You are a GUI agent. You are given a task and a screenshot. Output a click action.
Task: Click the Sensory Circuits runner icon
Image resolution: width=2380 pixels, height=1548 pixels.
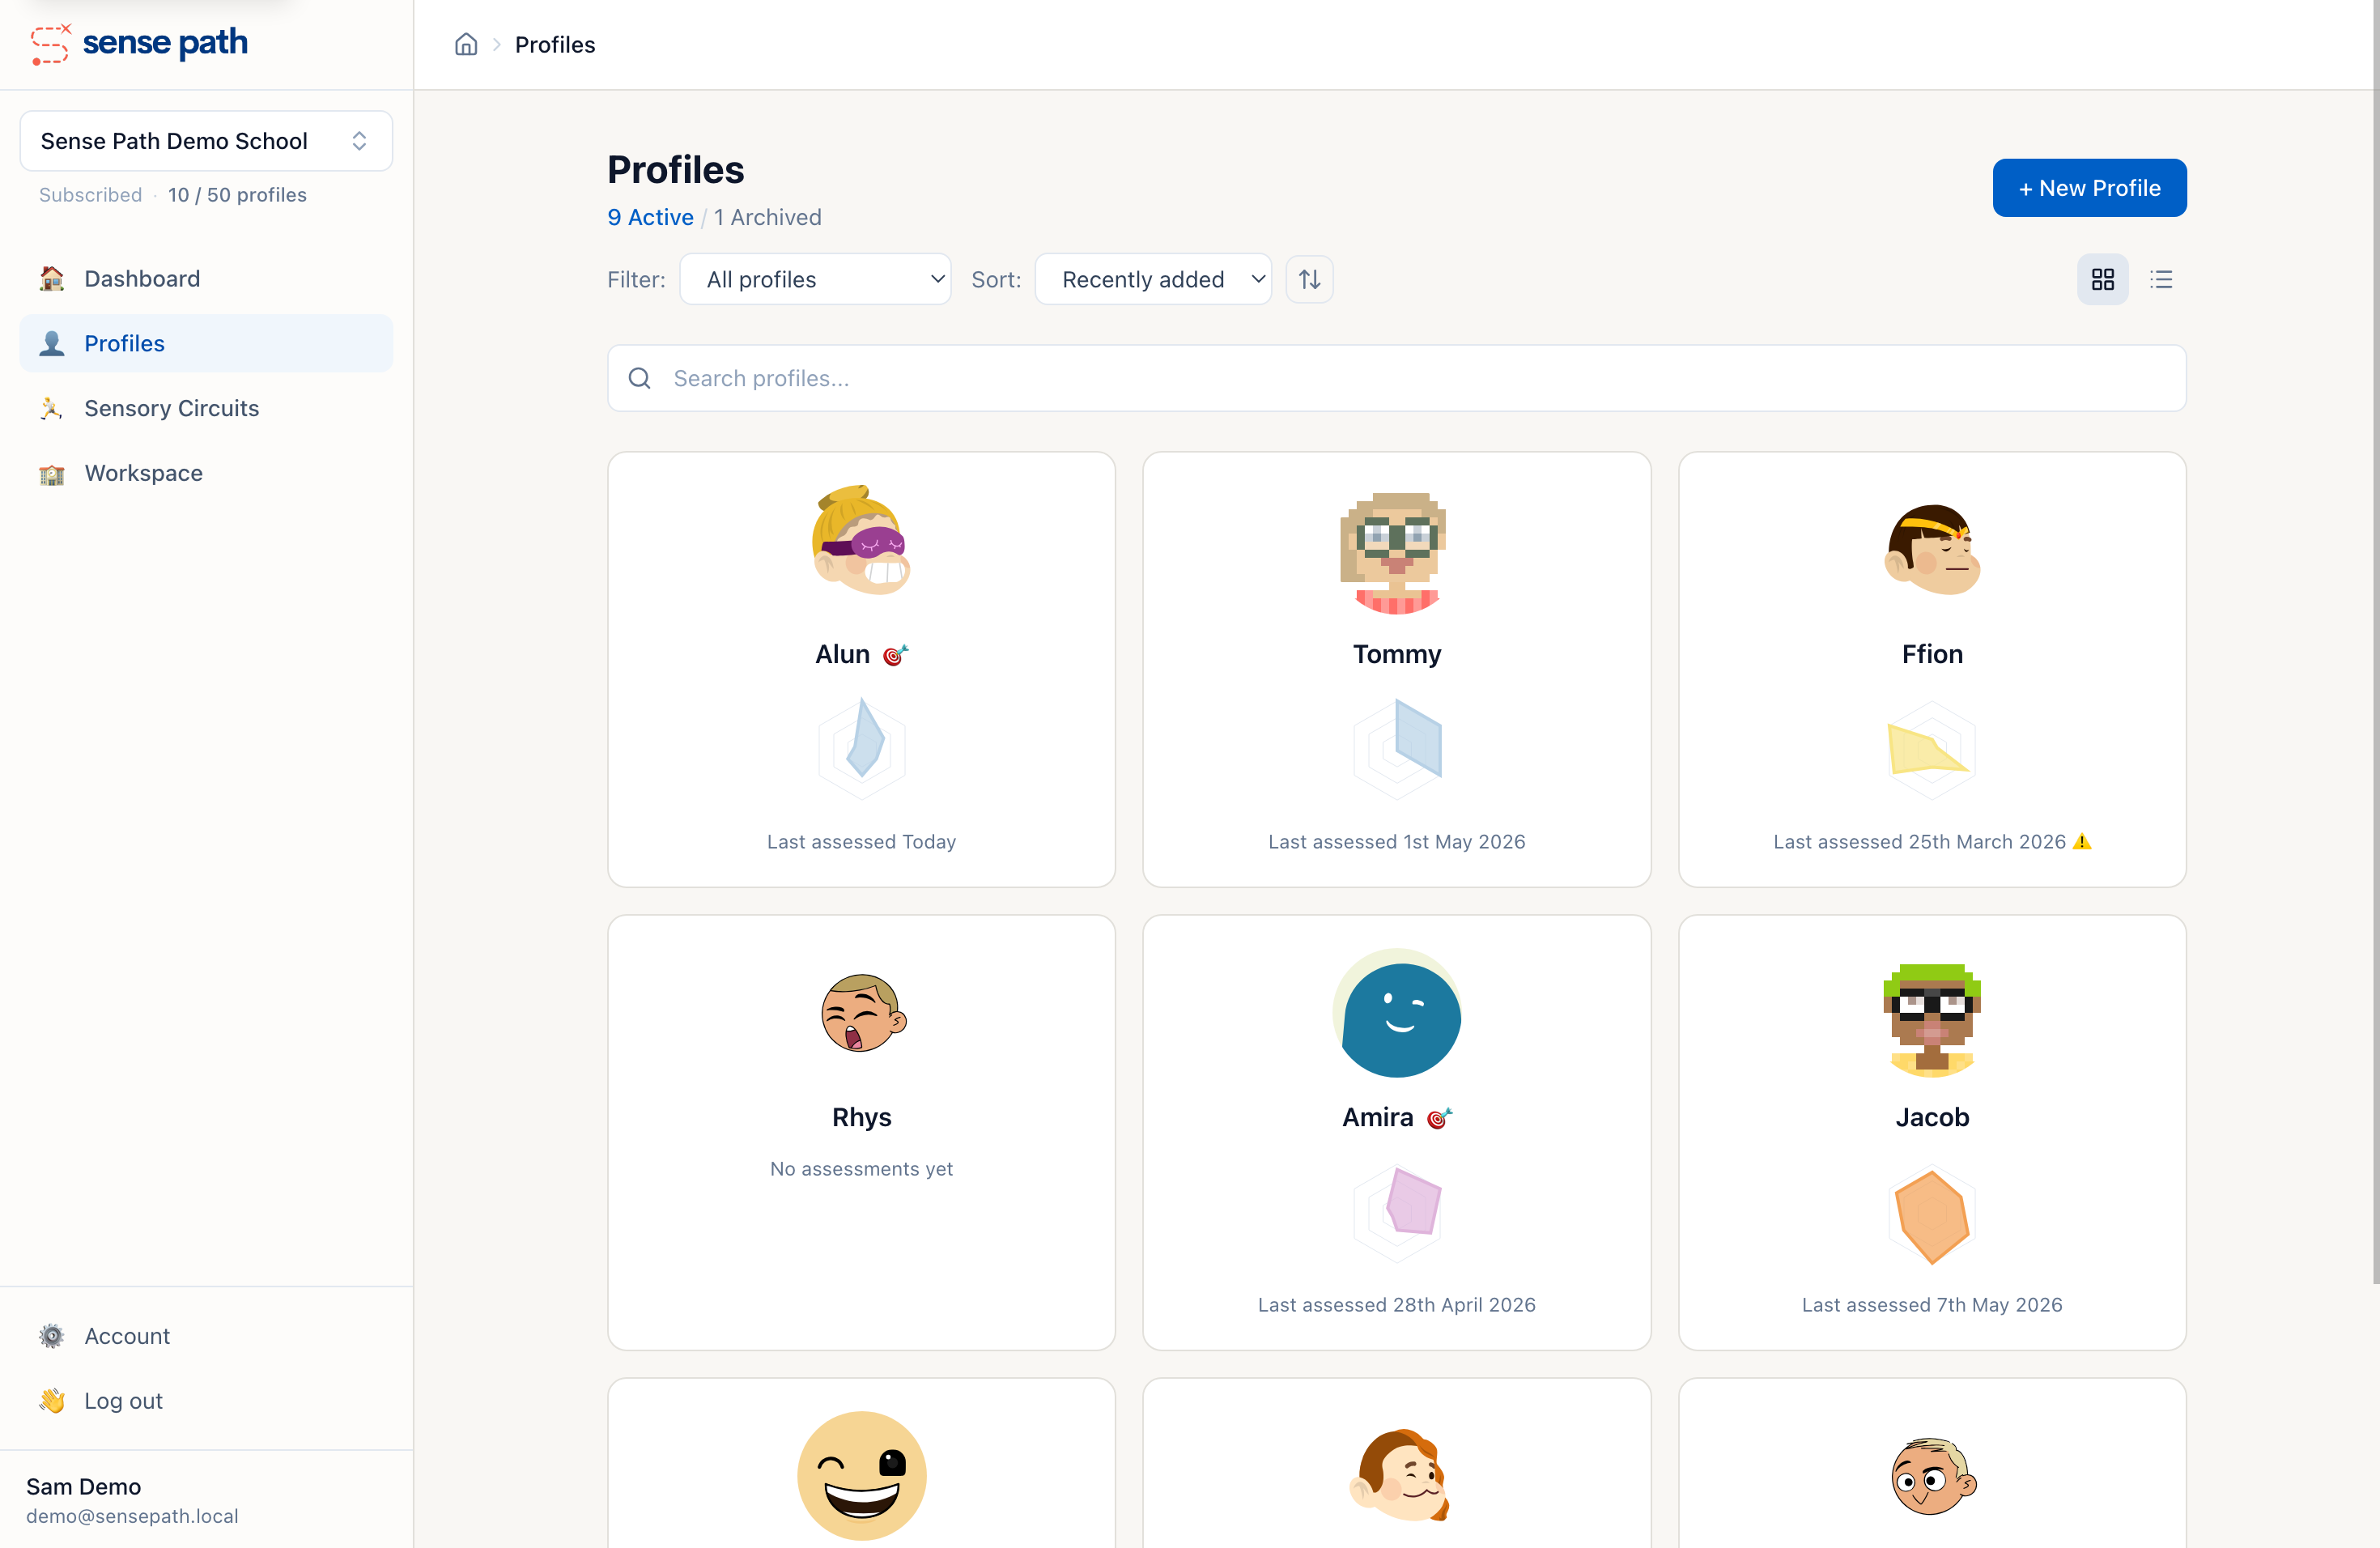point(52,408)
